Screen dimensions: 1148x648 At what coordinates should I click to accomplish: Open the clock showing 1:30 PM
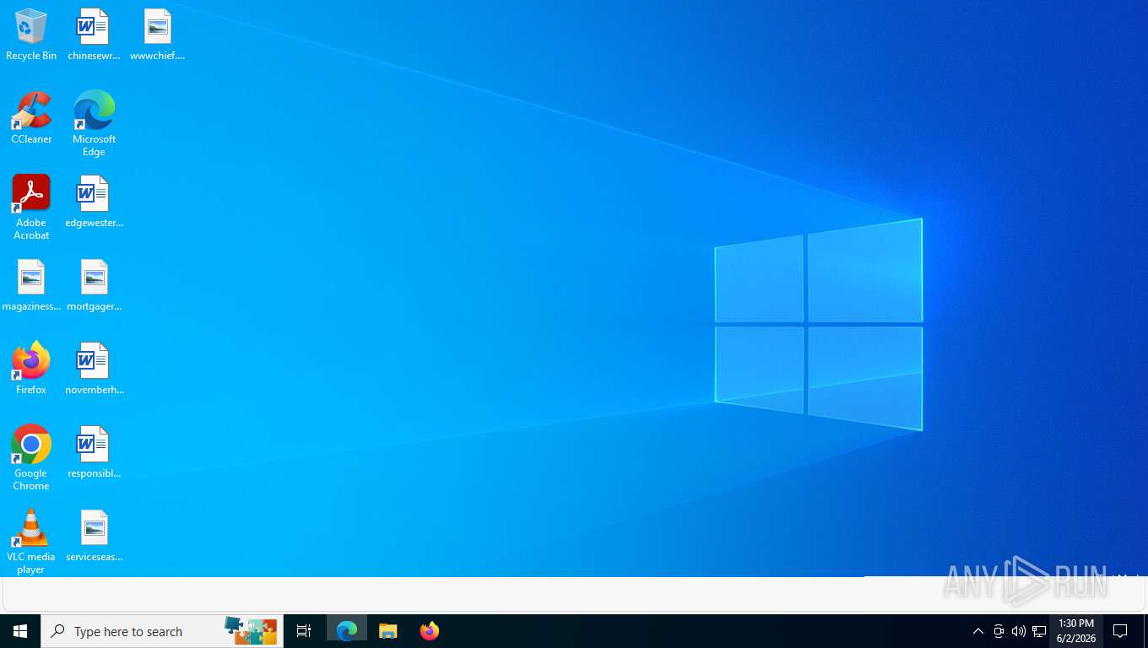pos(1076,631)
